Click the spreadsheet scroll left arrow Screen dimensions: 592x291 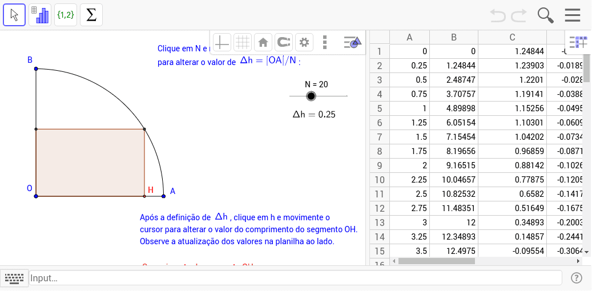coord(394,261)
